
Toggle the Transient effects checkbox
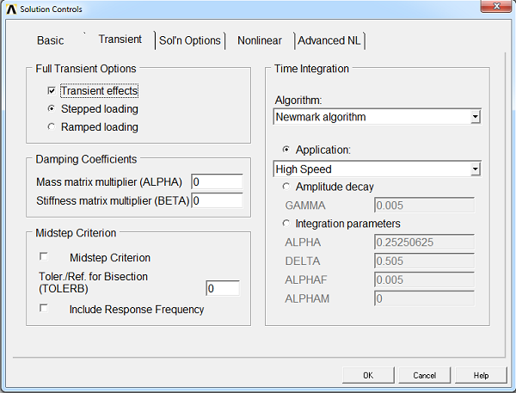(x=52, y=91)
